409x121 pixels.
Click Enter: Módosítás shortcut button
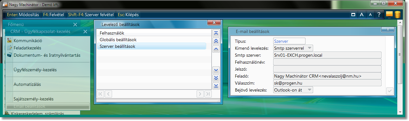23,15
